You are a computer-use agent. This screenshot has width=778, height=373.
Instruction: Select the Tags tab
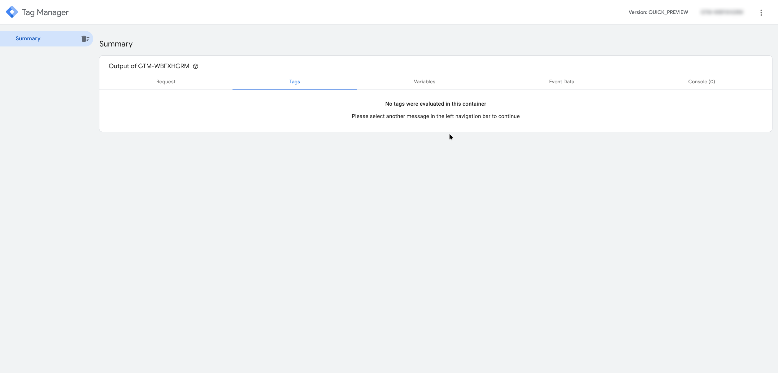point(294,82)
